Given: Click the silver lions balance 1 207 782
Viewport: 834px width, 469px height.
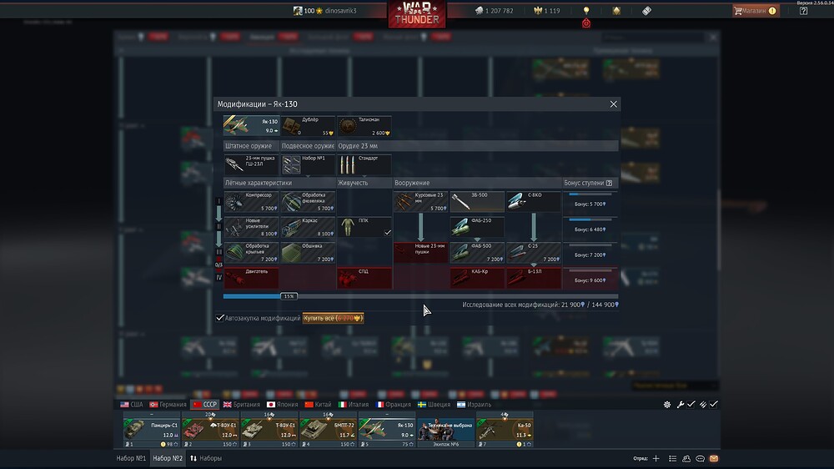Looking at the screenshot, I should [x=494, y=11].
